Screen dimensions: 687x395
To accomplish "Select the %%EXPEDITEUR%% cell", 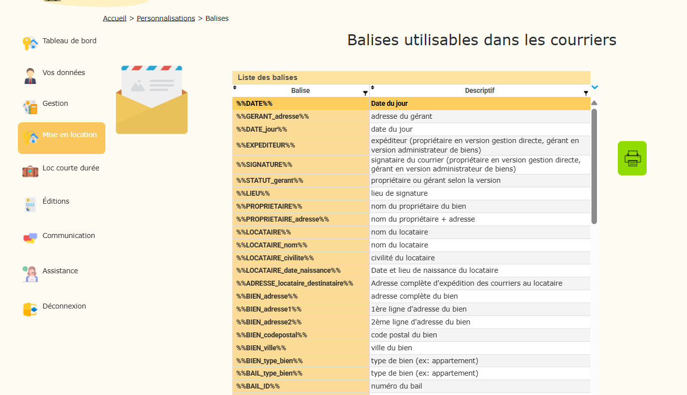I will 300,145.
